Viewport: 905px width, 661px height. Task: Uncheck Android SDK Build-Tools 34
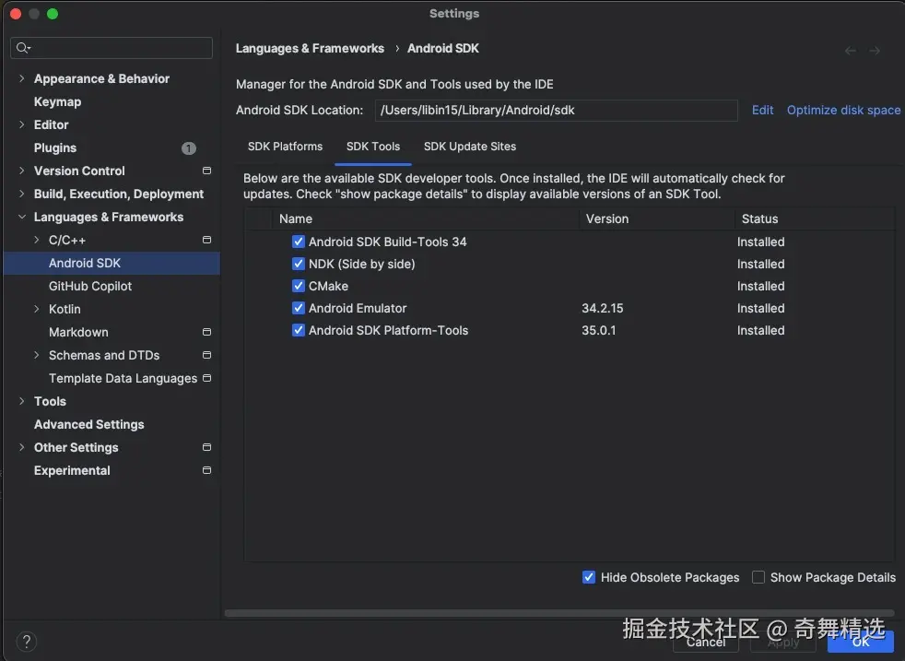[x=299, y=242]
